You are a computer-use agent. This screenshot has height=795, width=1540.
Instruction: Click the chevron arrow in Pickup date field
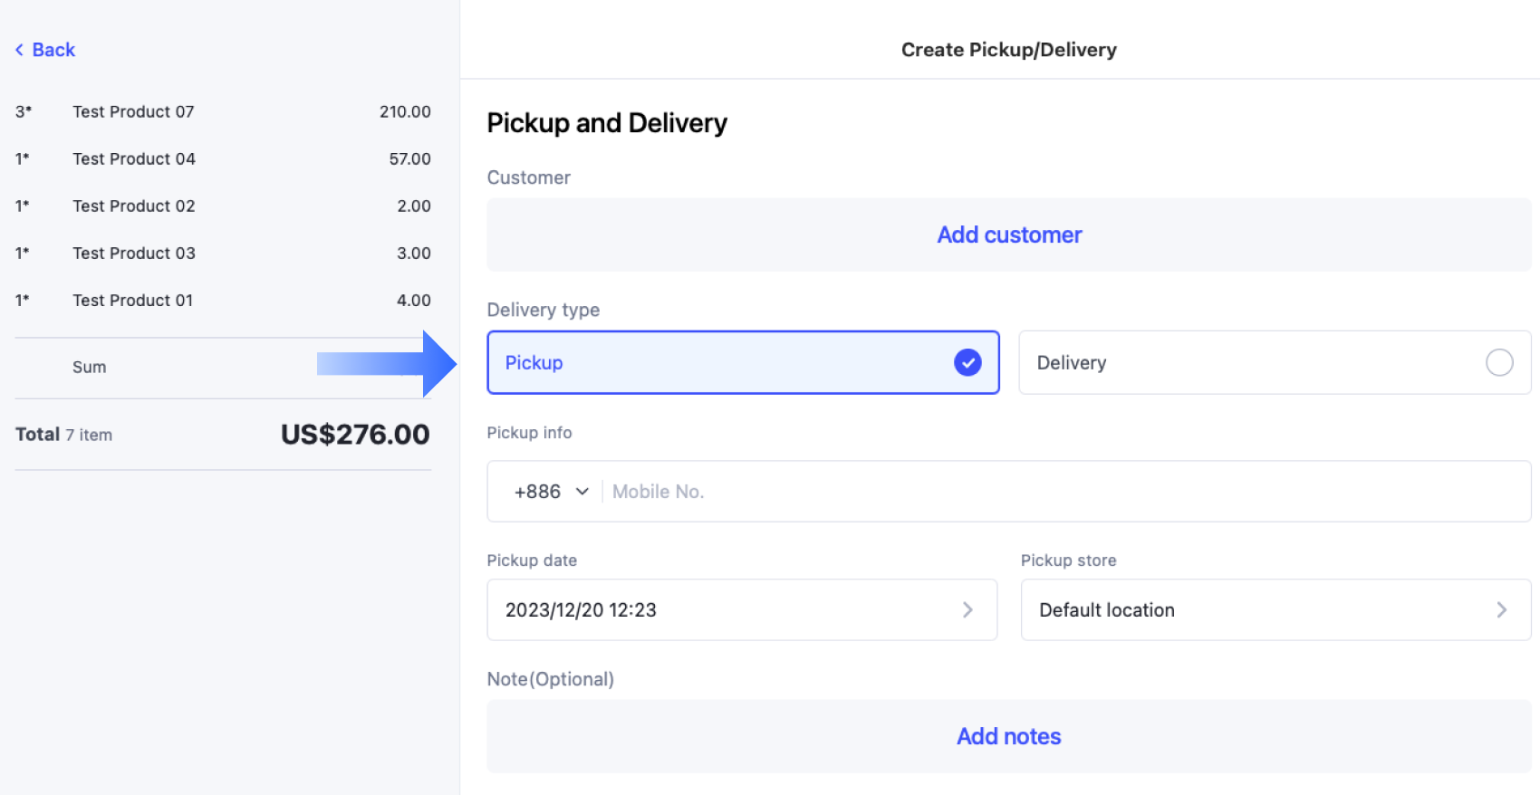click(x=967, y=610)
